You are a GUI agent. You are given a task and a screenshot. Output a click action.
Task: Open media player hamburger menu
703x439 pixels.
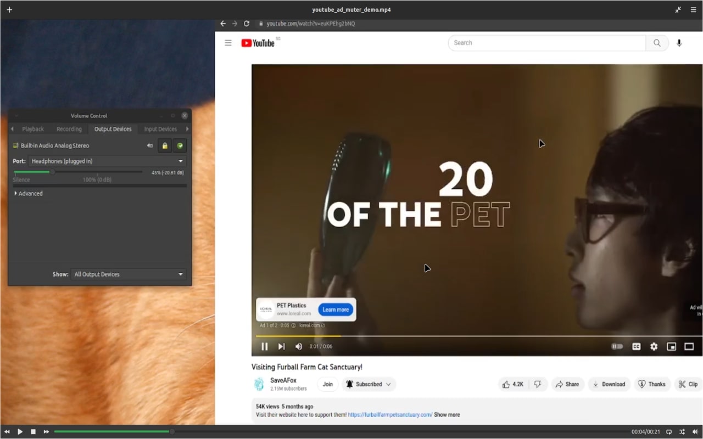pyautogui.click(x=693, y=10)
